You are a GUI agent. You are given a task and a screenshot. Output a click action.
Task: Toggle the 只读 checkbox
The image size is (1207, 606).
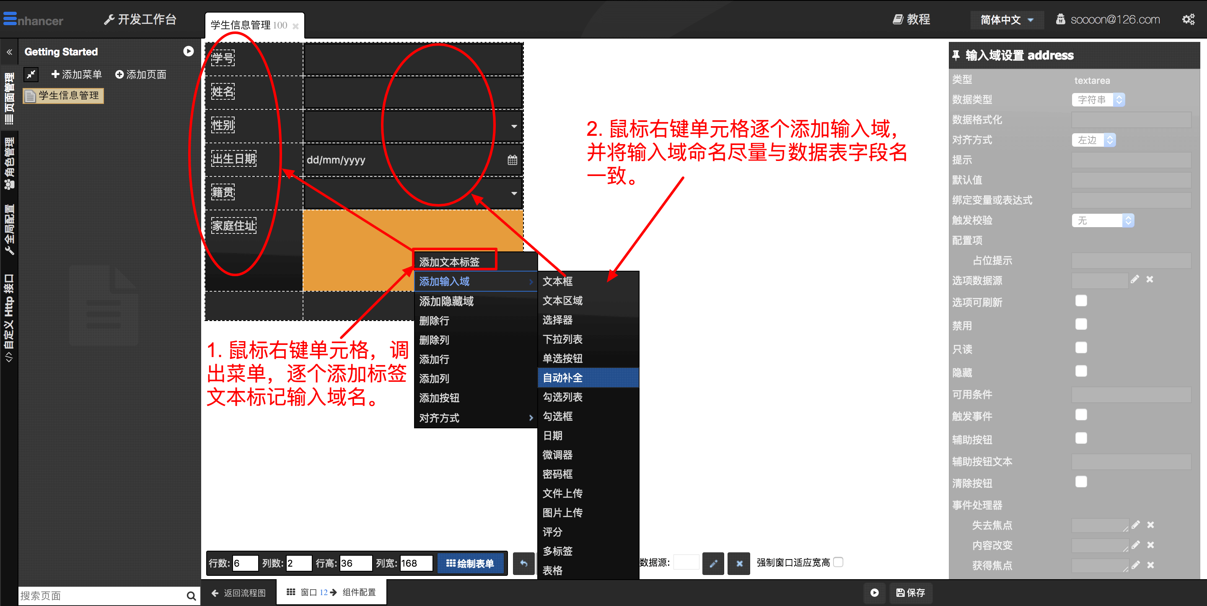click(1081, 348)
